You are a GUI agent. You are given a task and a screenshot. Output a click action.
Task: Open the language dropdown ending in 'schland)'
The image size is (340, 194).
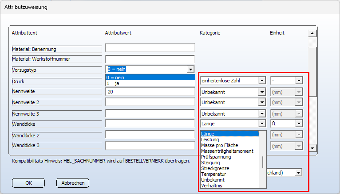click(x=299, y=173)
